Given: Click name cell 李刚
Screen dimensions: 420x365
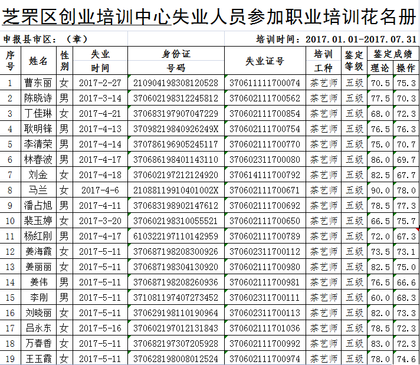Looking at the screenshot, I should 38,297.
